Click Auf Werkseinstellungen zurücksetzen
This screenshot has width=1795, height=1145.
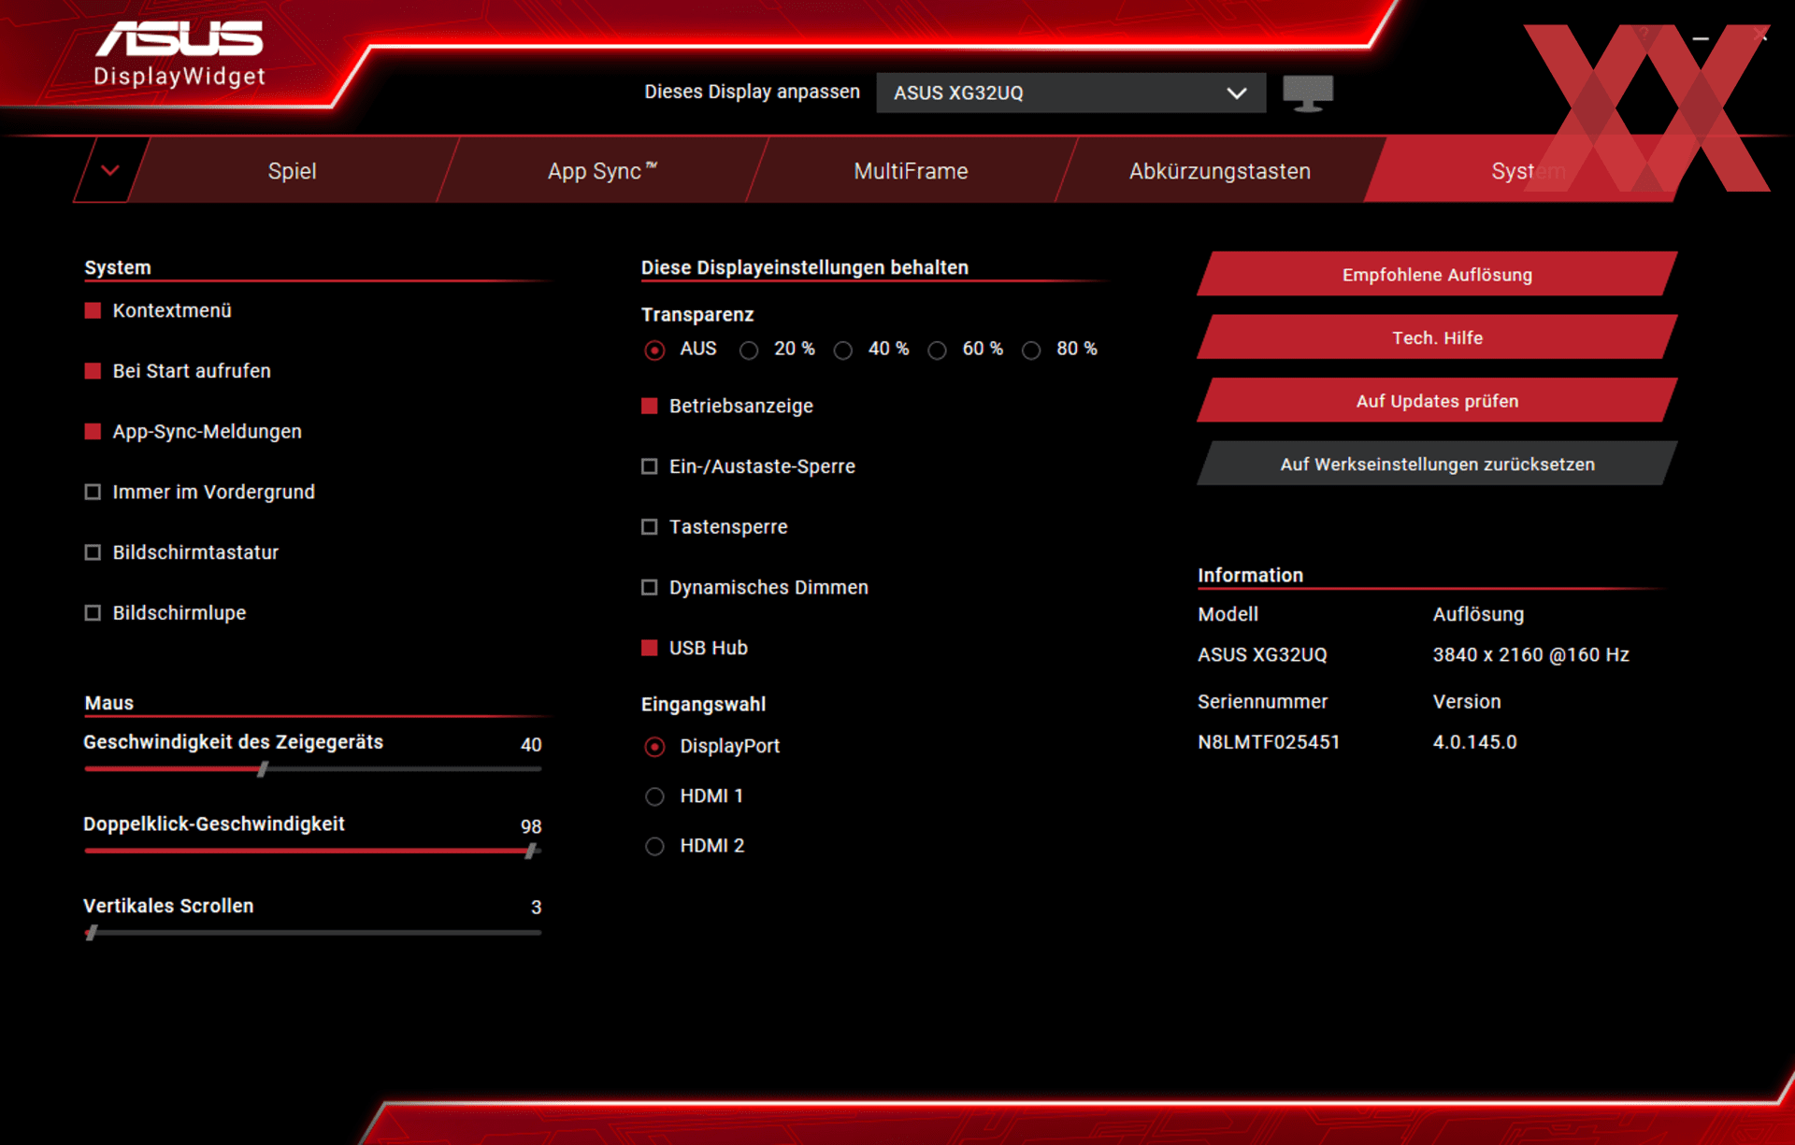tap(1437, 464)
